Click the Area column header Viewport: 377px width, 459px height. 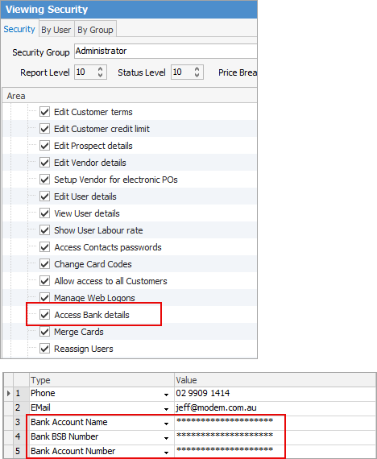click(x=129, y=96)
